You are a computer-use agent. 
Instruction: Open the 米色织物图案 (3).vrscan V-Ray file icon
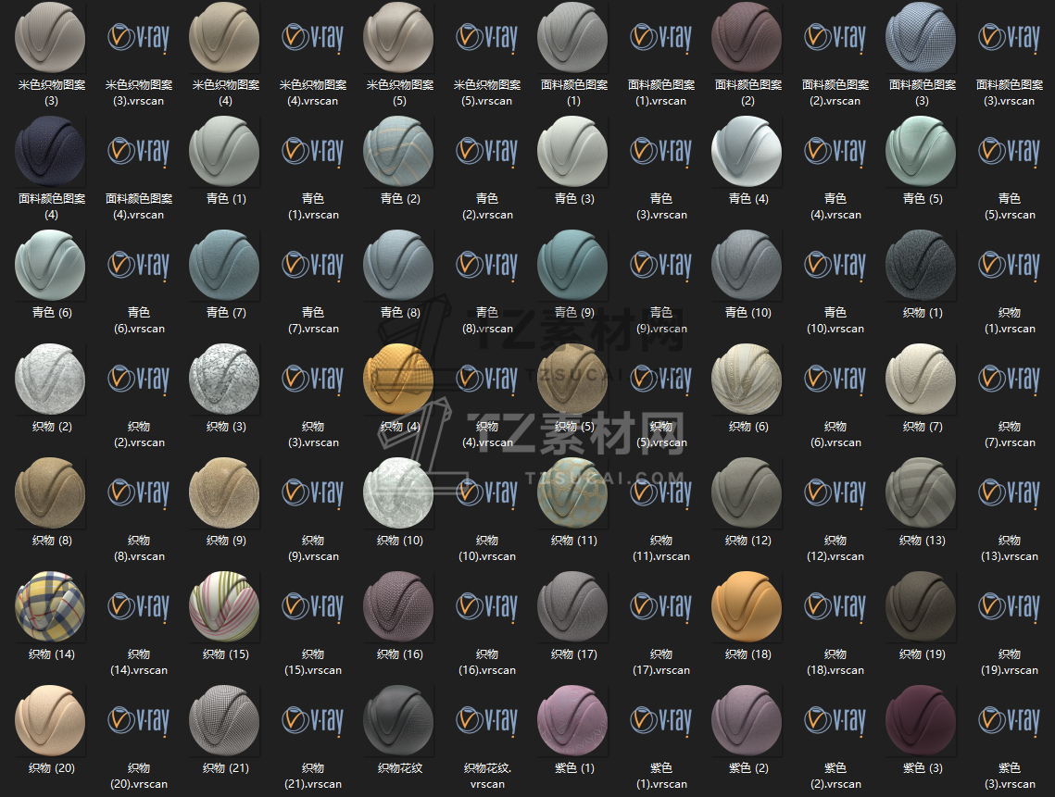point(139,38)
